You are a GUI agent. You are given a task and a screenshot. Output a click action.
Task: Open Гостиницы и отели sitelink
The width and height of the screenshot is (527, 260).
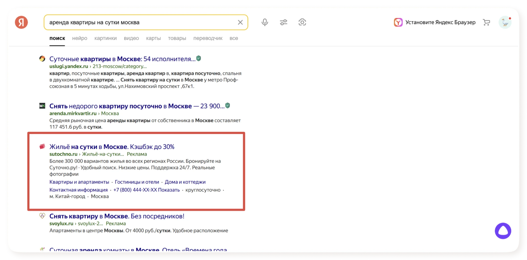point(137,182)
